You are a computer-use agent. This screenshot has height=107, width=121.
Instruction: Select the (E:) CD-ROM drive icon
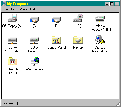tap(78, 18)
